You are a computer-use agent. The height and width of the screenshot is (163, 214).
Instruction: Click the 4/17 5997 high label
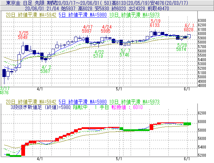tap(87, 29)
